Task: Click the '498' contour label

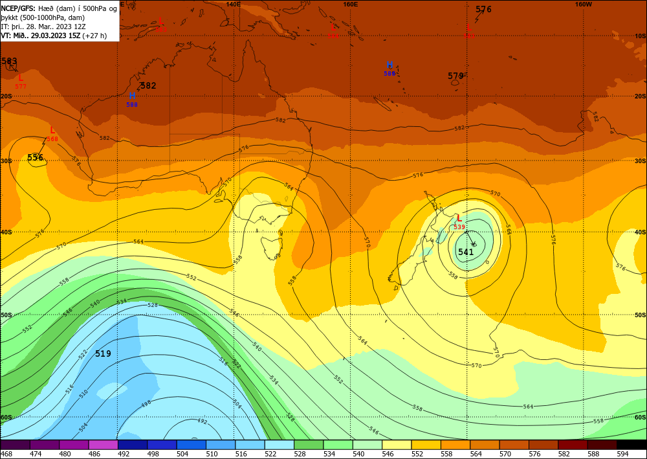Action: point(146,403)
